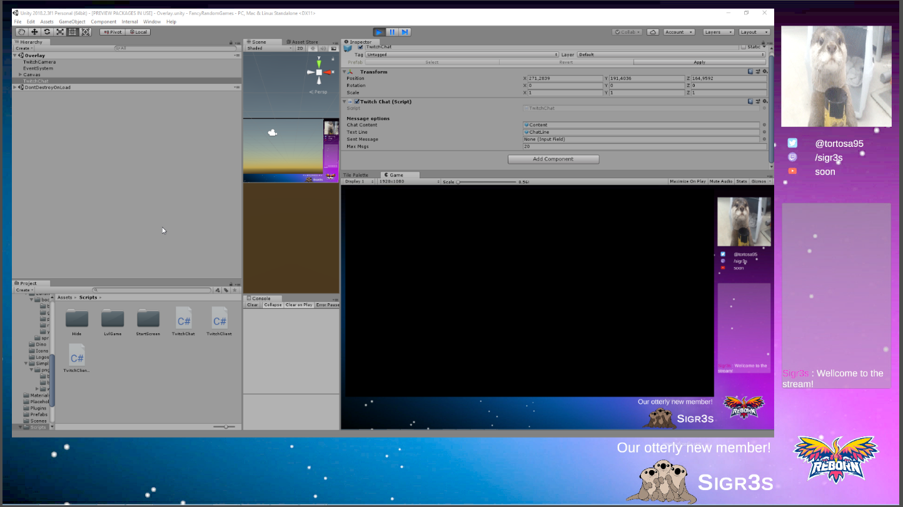903x507 pixels.
Task: Toggle Mute Audio in Game view
Action: pyautogui.click(x=721, y=181)
